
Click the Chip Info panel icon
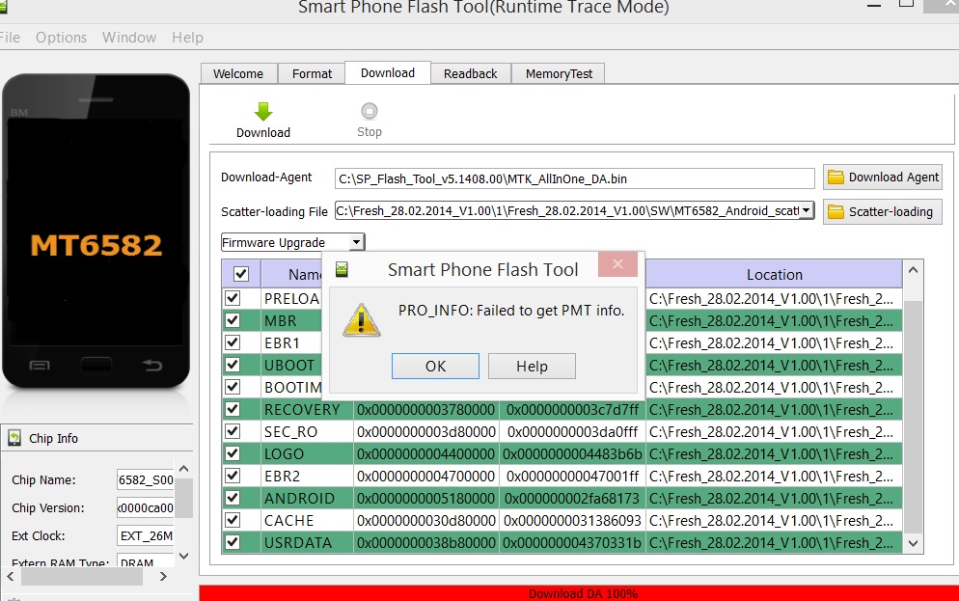click(15, 438)
